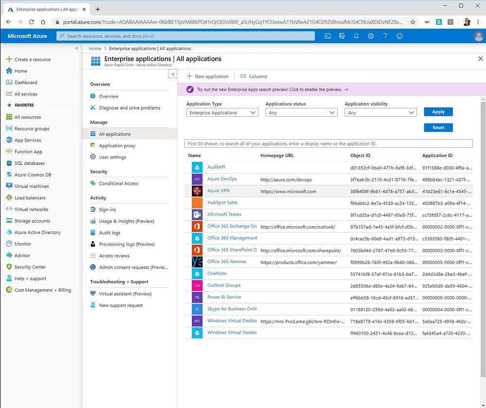
Task: Open the Columns chooser
Action: point(254,76)
